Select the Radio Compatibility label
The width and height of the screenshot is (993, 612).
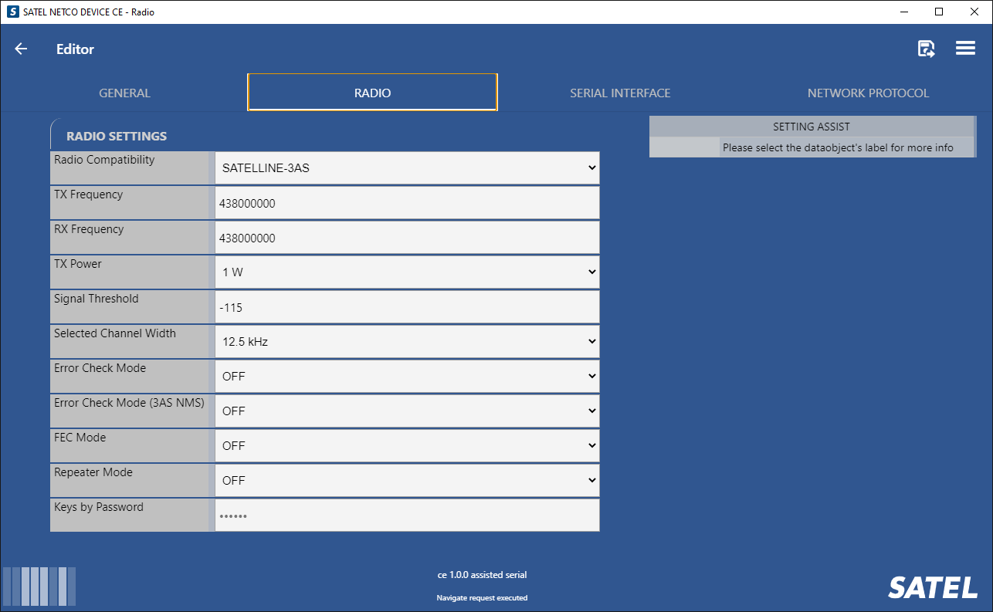click(x=104, y=160)
